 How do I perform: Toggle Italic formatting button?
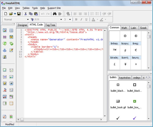coord(81,19)
